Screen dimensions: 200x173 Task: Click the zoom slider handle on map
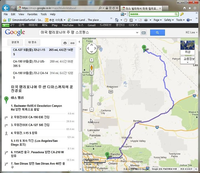tap(92, 94)
